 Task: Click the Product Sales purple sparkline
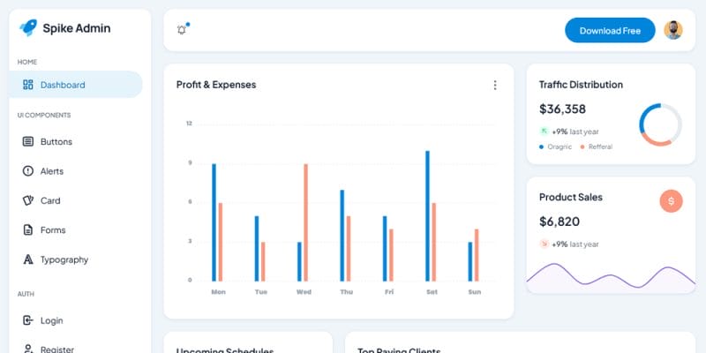pos(611,276)
